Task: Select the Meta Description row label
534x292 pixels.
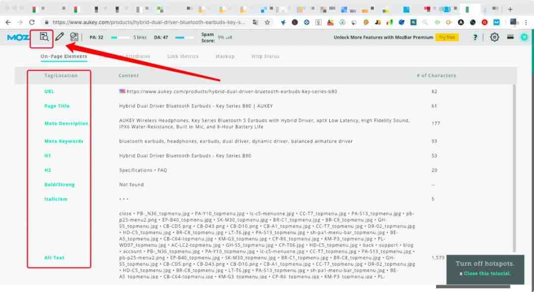Action: pyautogui.click(x=66, y=123)
